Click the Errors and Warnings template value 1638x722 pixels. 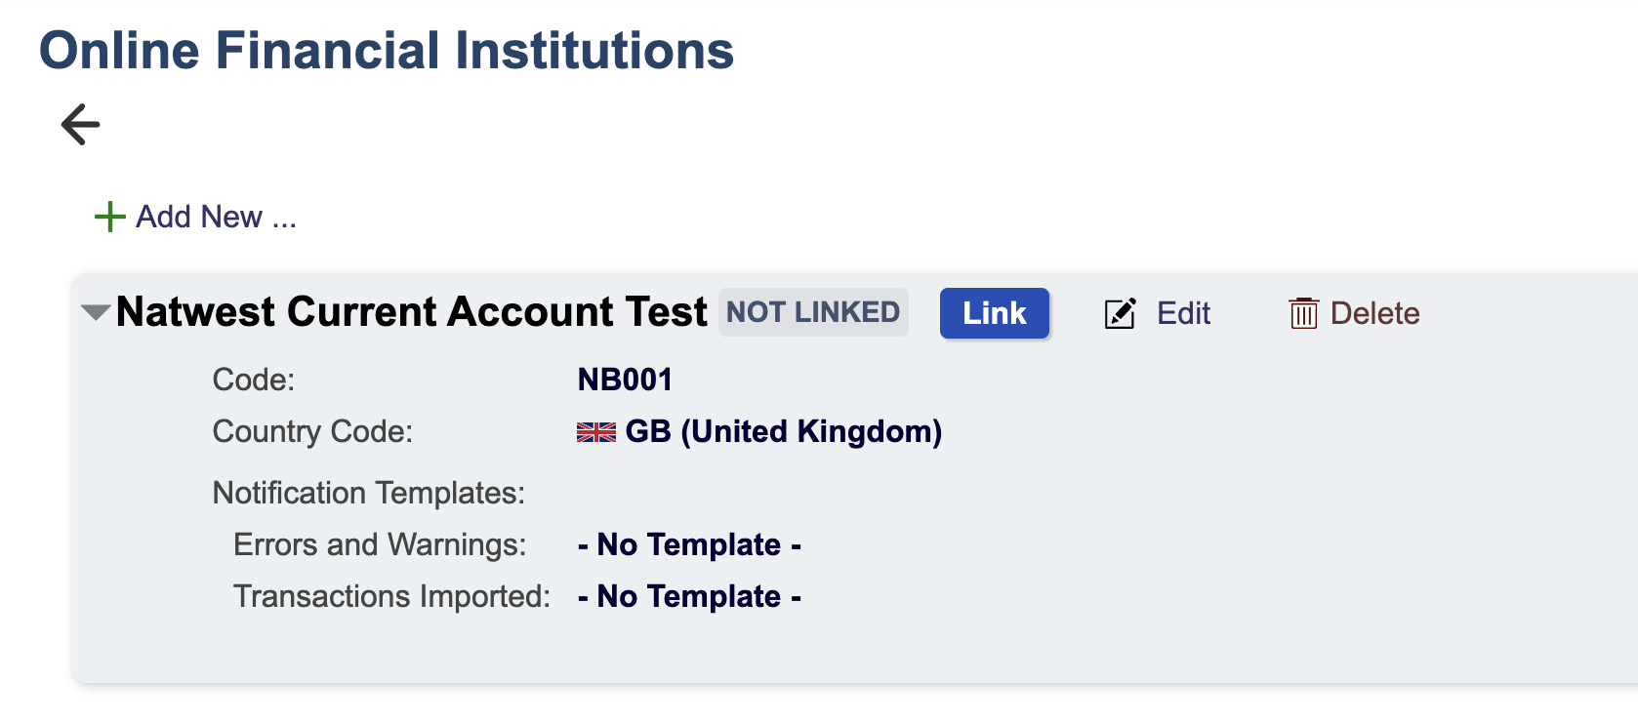pos(689,544)
